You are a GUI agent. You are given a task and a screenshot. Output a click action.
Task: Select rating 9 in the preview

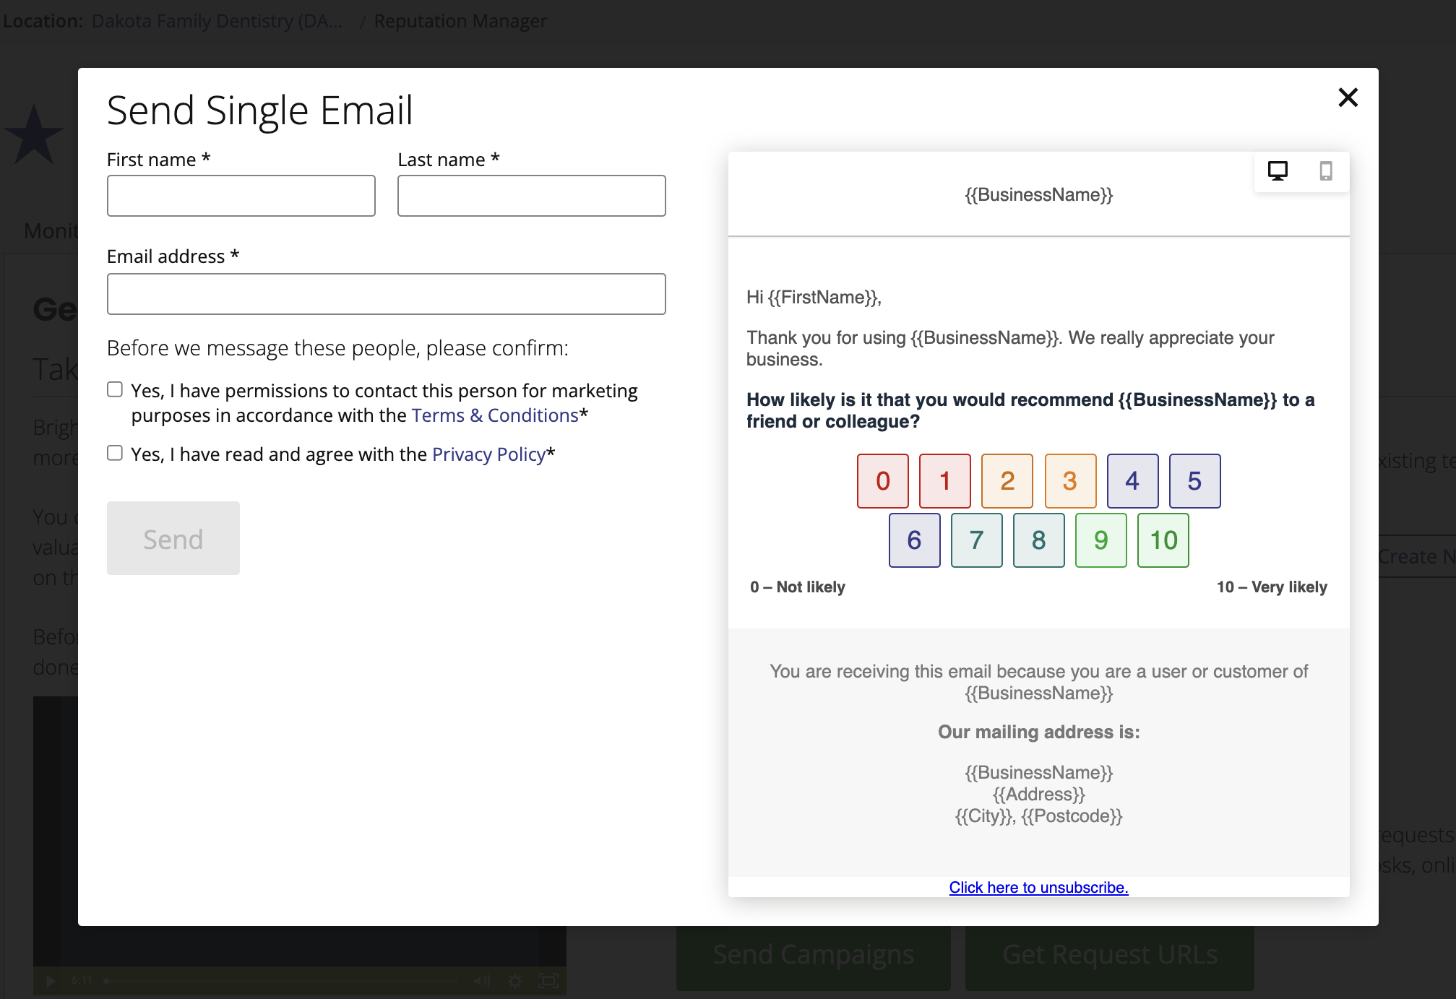pos(1100,540)
